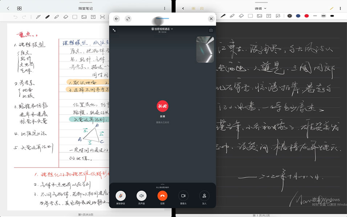Click the self-view video thumbnail
The width and height of the screenshot is (347, 217).
(205, 49)
